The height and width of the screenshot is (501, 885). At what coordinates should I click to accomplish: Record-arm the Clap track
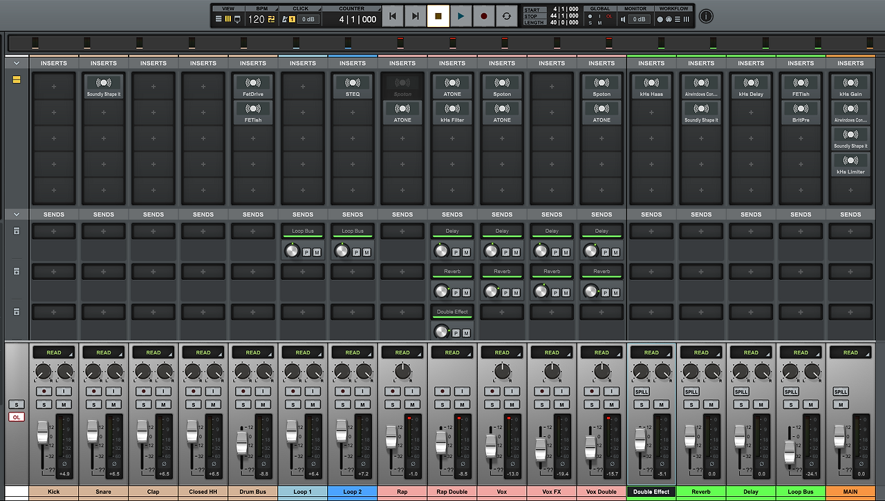pos(144,391)
